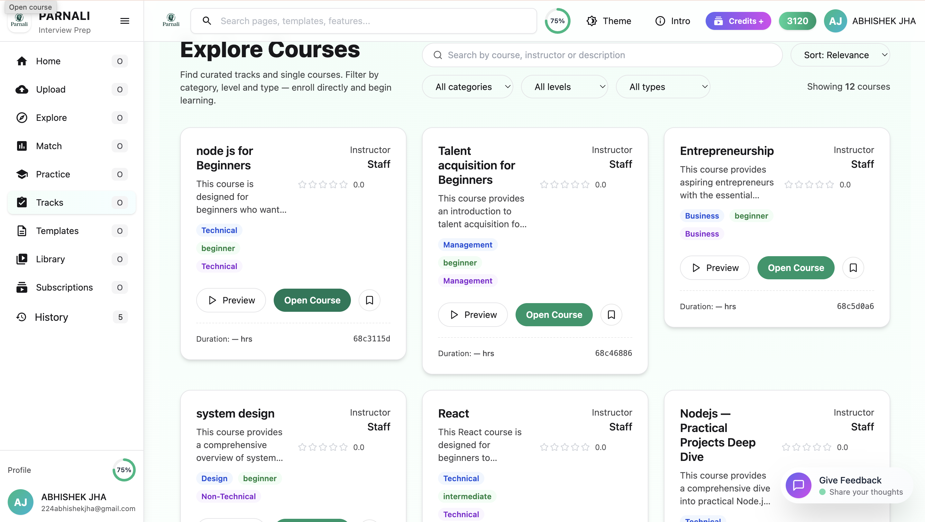The image size is (925, 522).
Task: Open the Sort: Relevance dropdown
Action: [840, 55]
